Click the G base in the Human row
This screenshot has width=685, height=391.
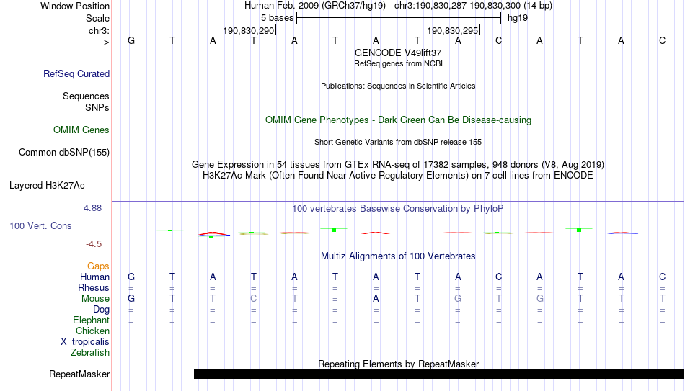pyautogui.click(x=131, y=277)
